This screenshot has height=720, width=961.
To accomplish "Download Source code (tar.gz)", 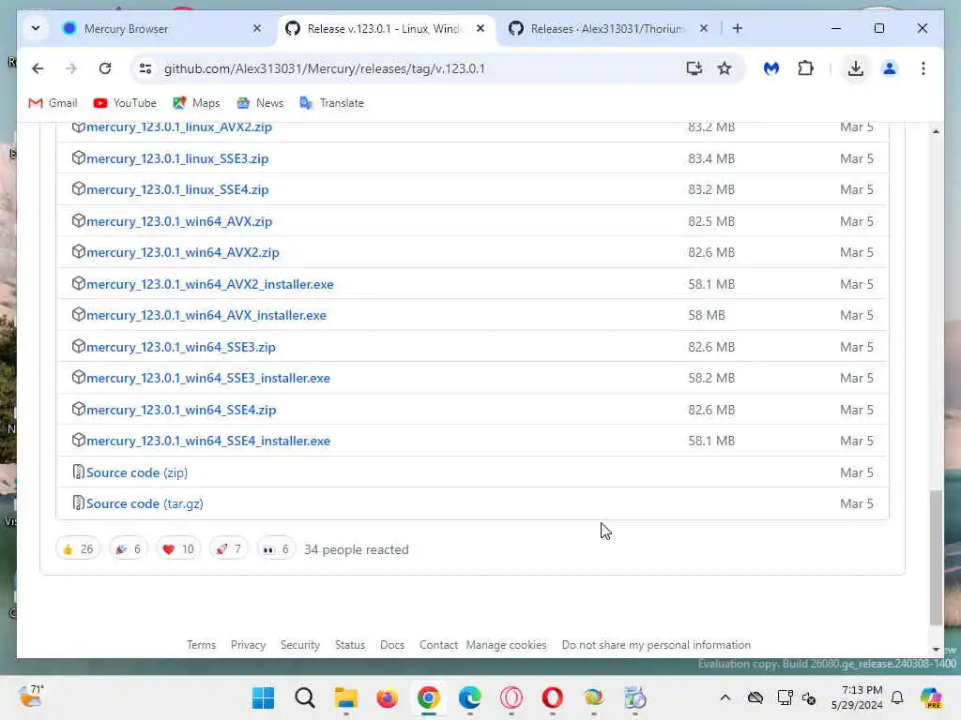I will 145,503.
